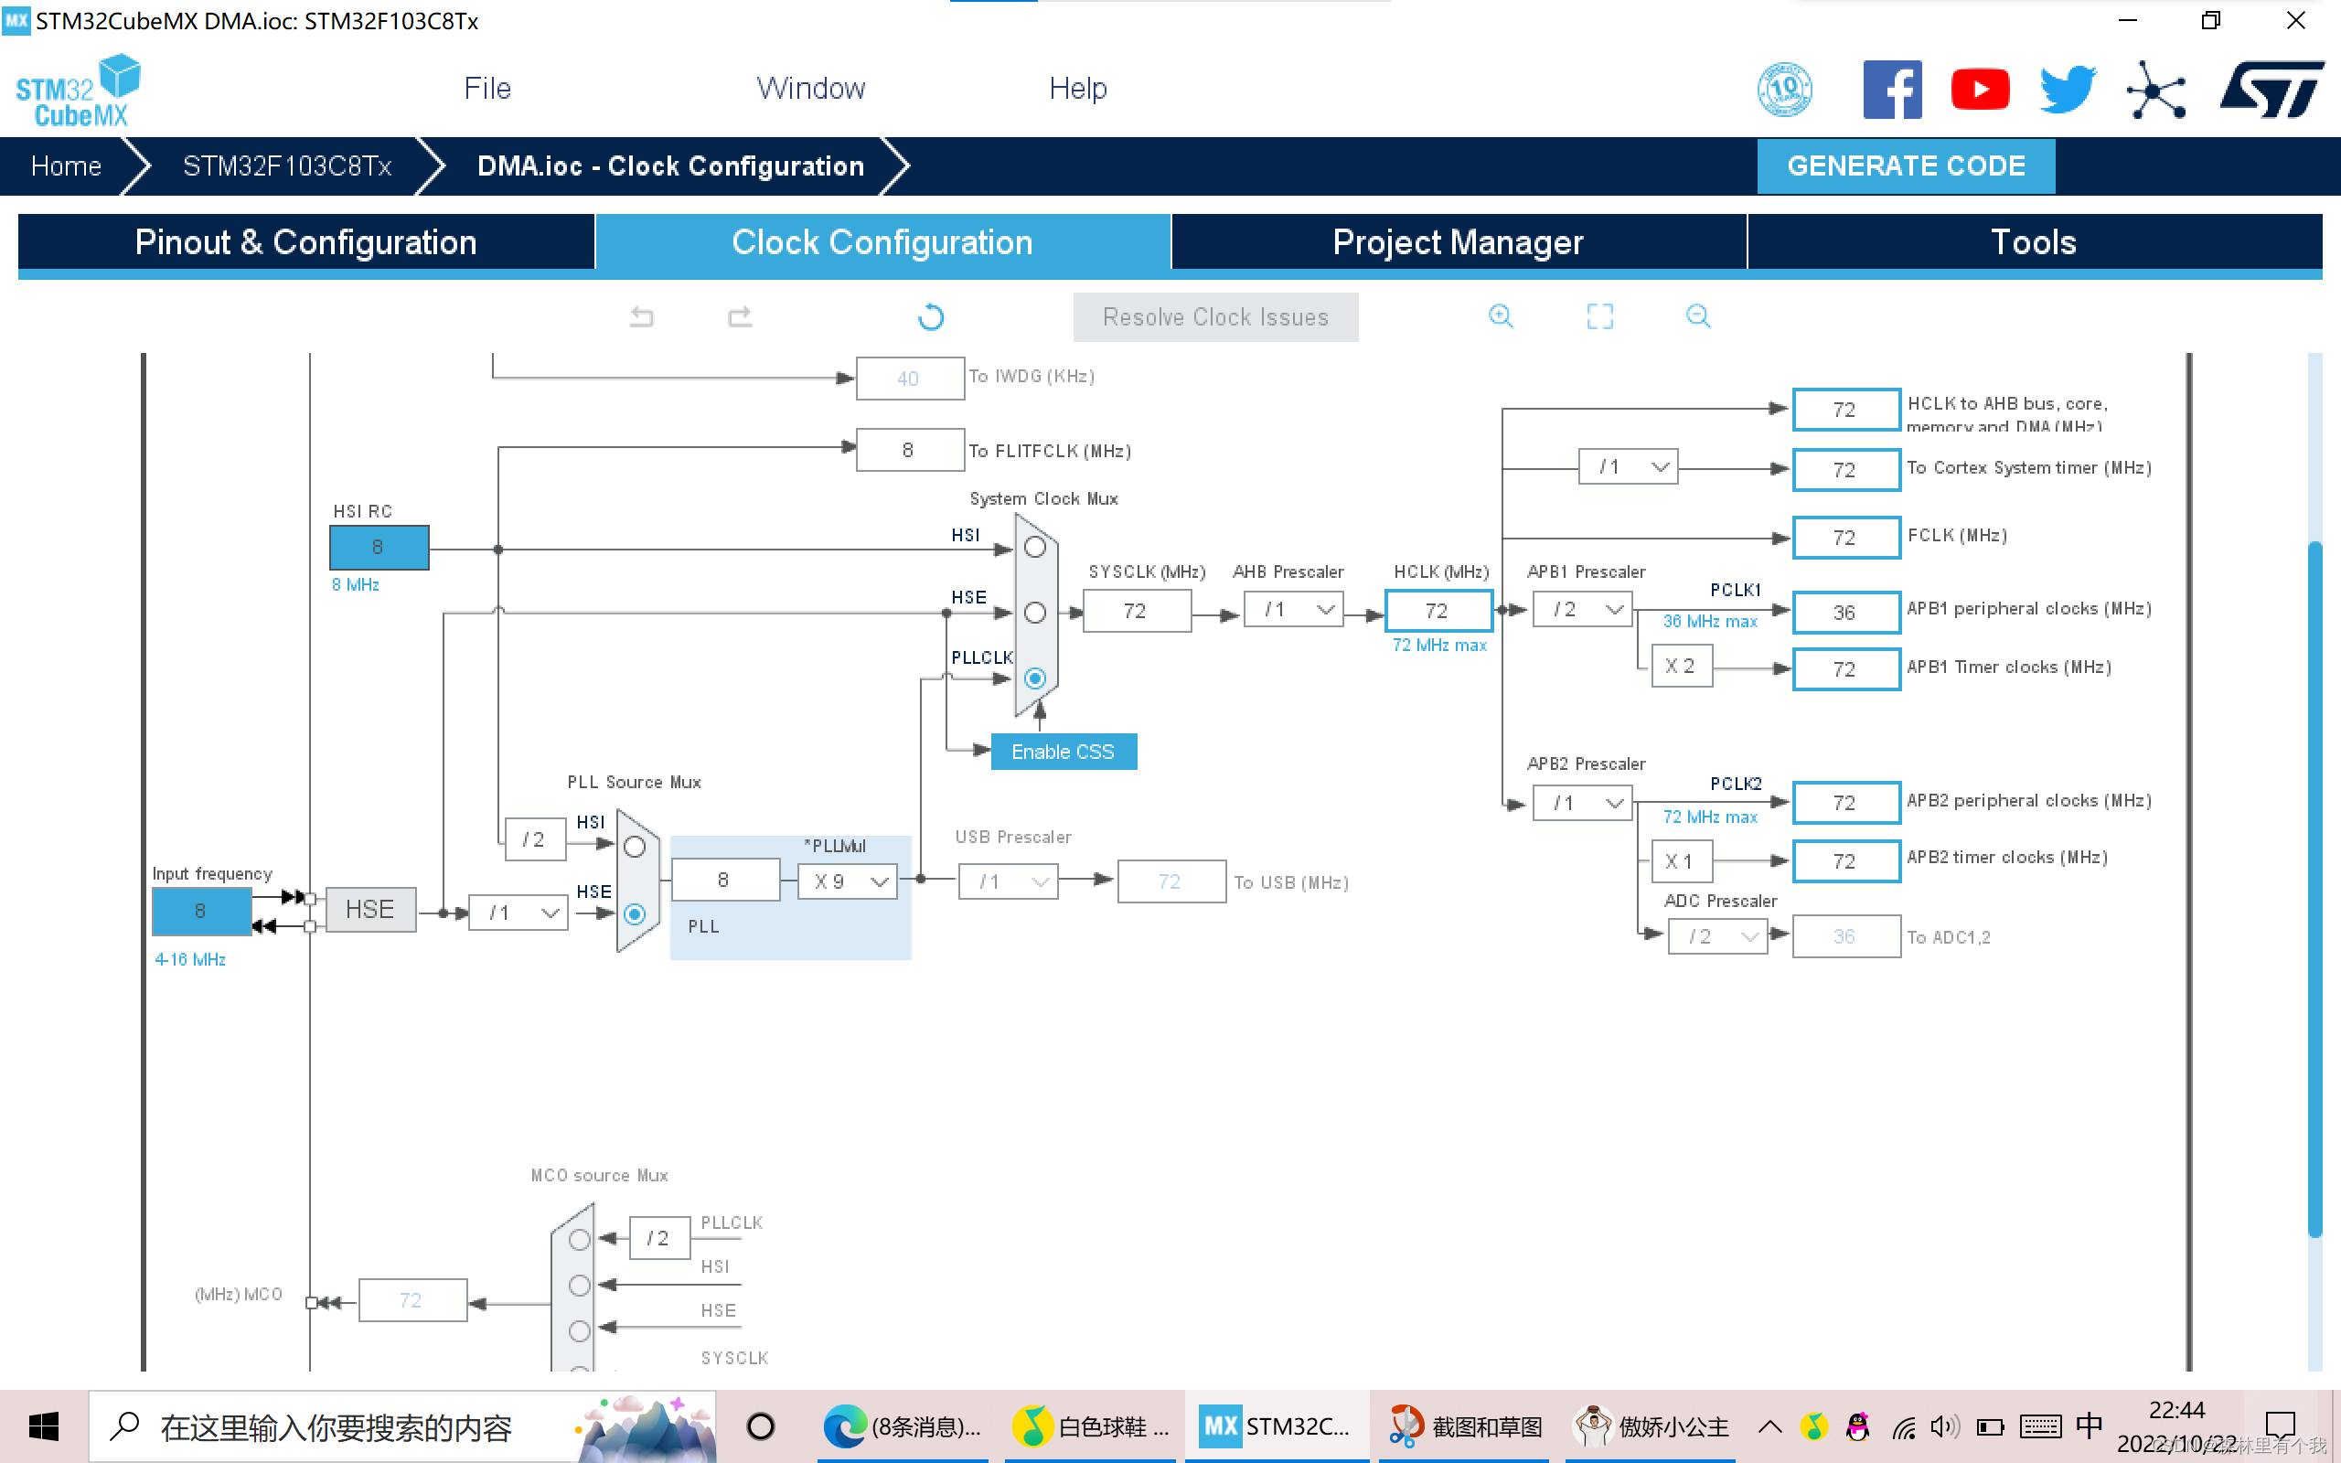Viewport: 2341px width, 1463px height.
Task: Click the redo arrow icon
Action: [x=740, y=316]
